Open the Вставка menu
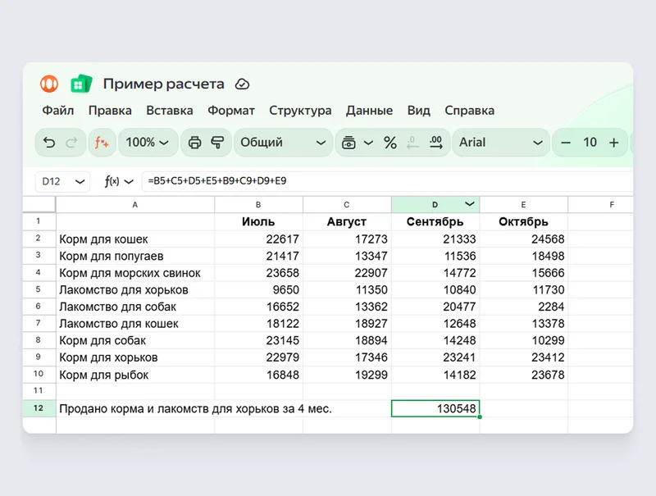The image size is (656, 496). pos(170,111)
